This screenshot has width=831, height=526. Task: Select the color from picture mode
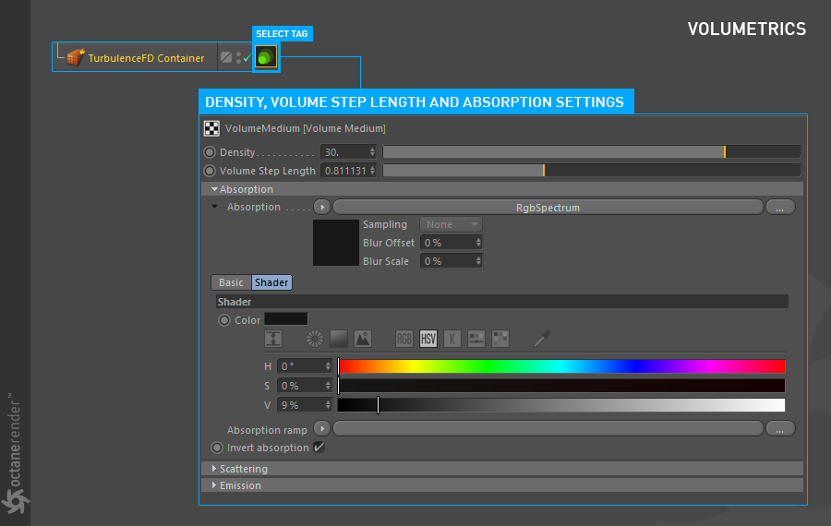363,339
